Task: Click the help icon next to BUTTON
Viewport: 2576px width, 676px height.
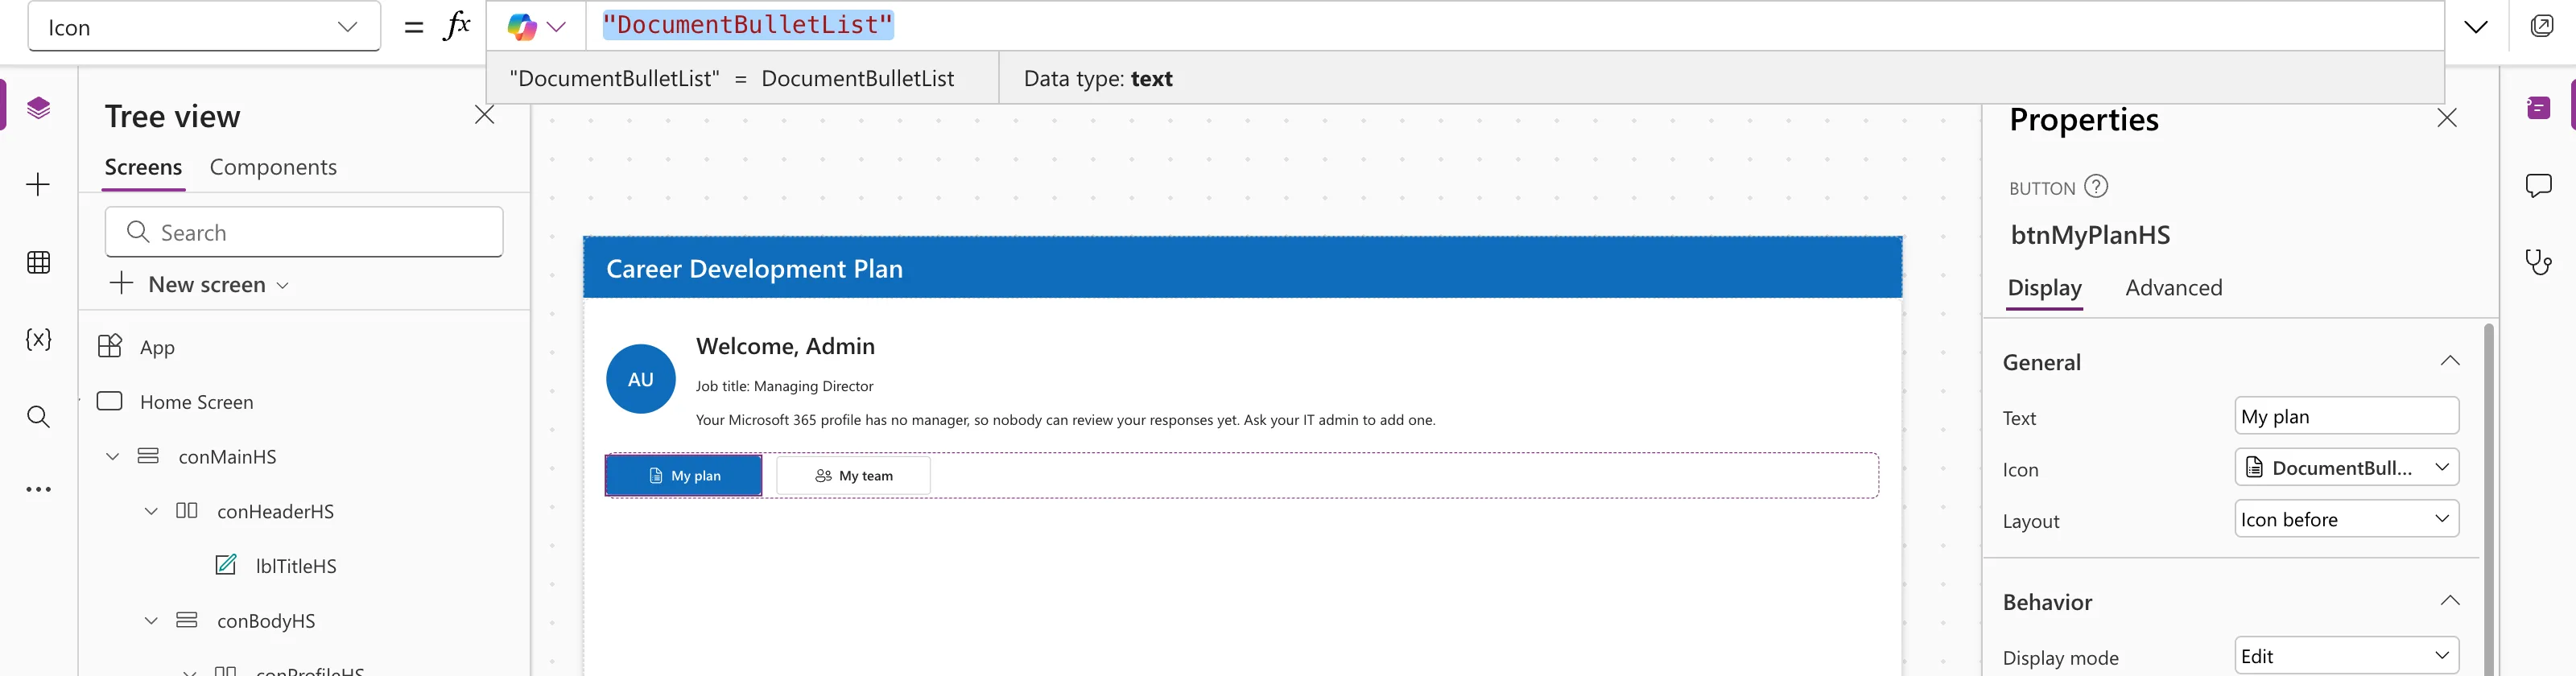Action: 2096,187
